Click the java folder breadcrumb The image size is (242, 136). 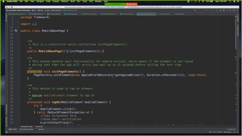pyautogui.click(x=47, y=10)
